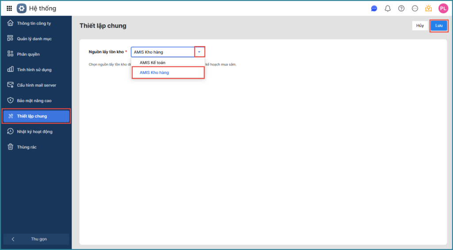Click the tools icon beside Thiết lập chung
Image resolution: width=453 pixels, height=250 pixels.
tap(11, 116)
